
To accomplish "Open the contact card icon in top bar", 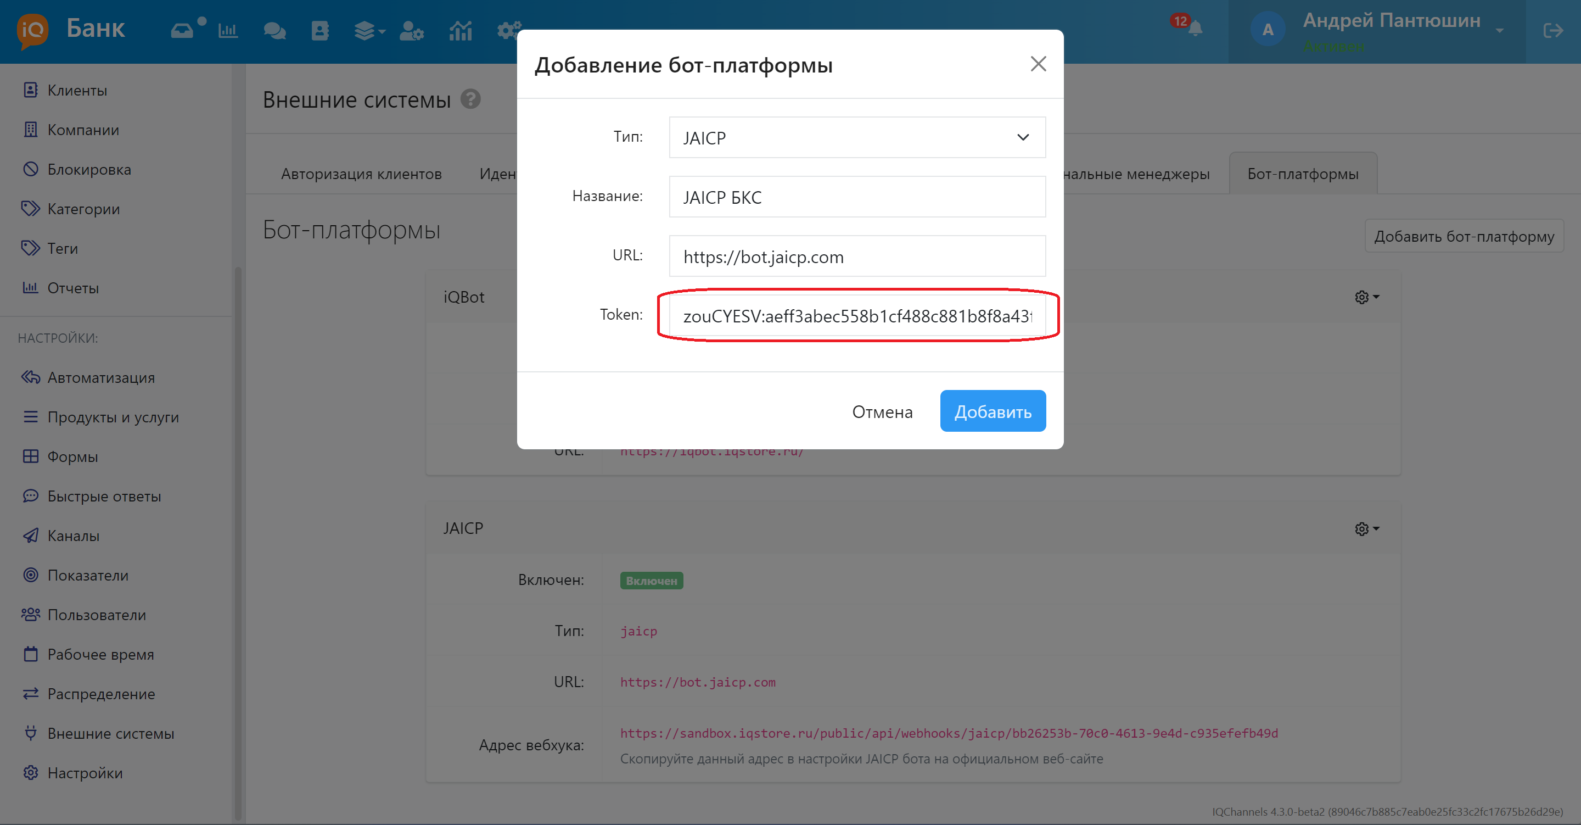I will tap(319, 31).
